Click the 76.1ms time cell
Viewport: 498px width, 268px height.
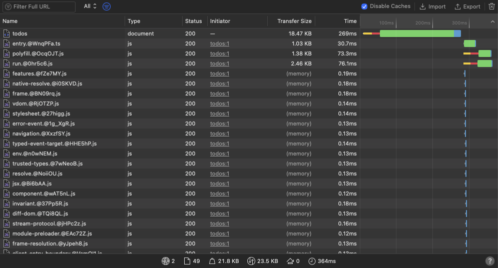[347, 63]
